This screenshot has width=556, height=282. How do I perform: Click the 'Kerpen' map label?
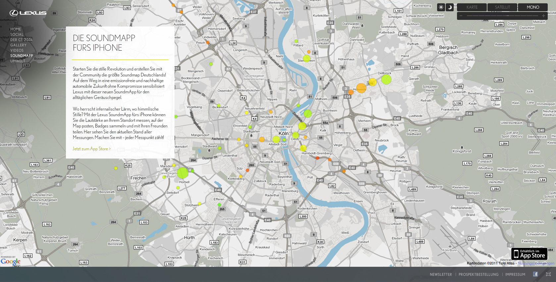tap(20, 240)
